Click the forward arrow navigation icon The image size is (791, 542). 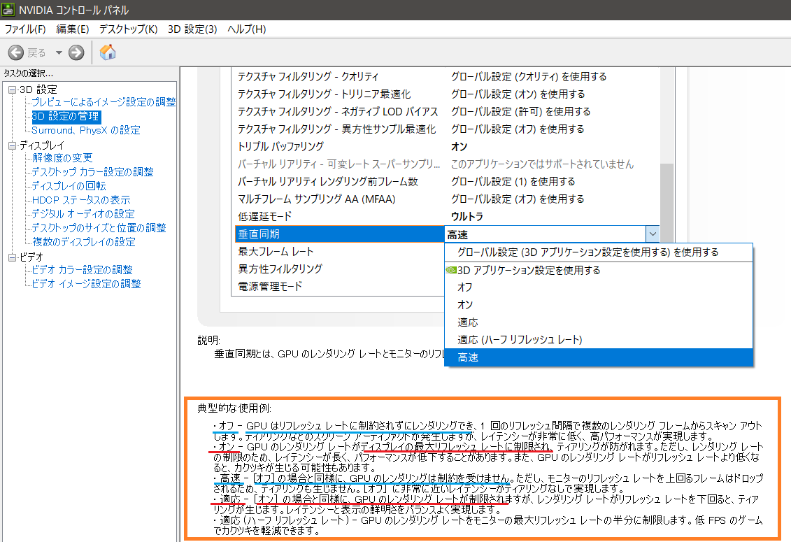click(76, 52)
